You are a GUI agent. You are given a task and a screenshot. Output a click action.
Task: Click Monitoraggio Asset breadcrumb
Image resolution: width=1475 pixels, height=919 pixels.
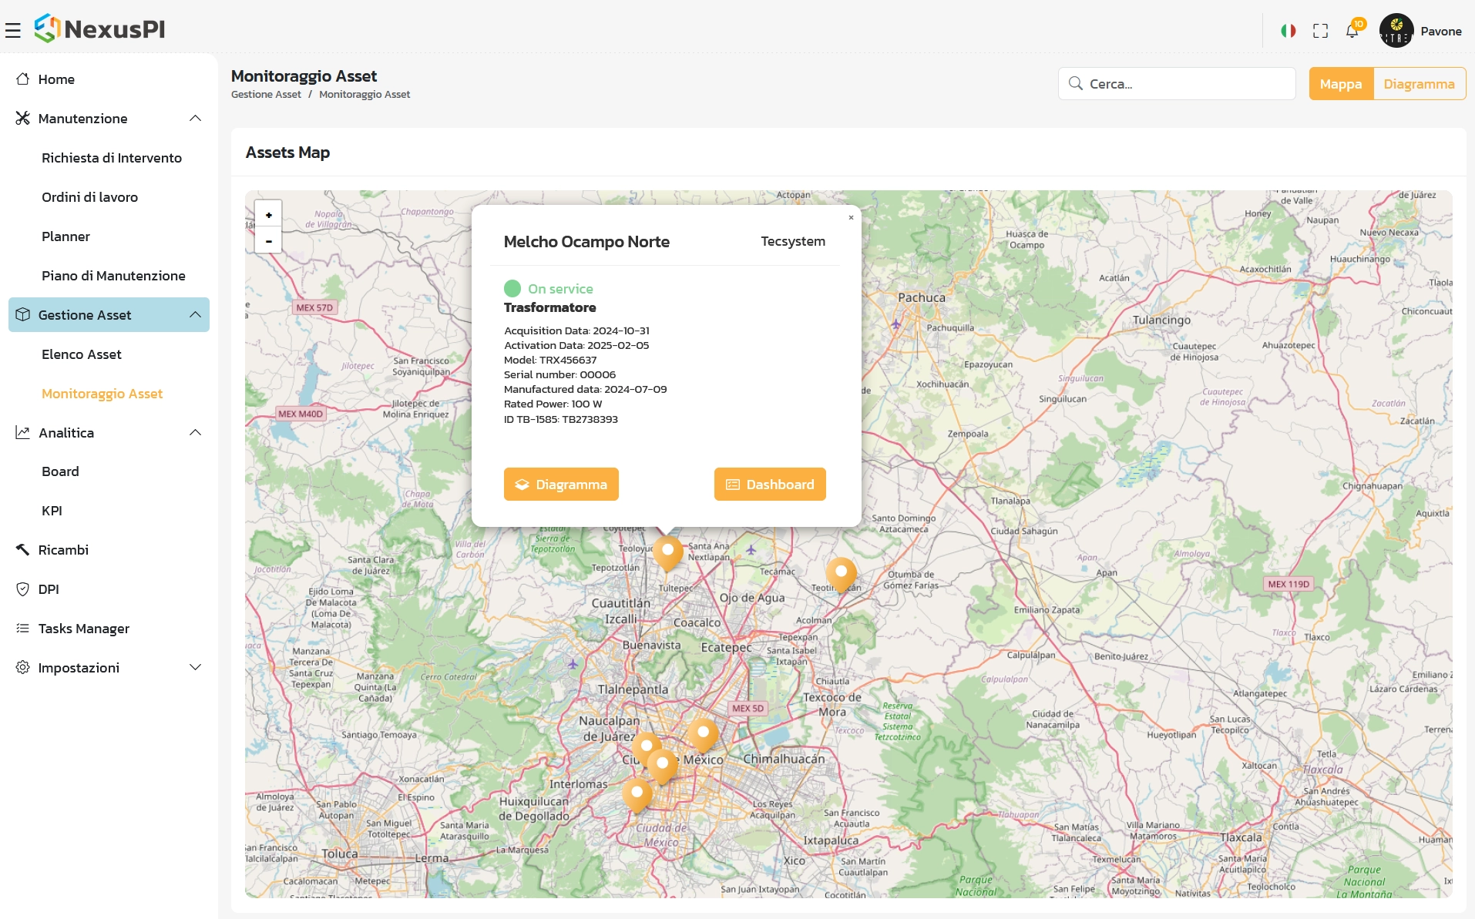[365, 94]
